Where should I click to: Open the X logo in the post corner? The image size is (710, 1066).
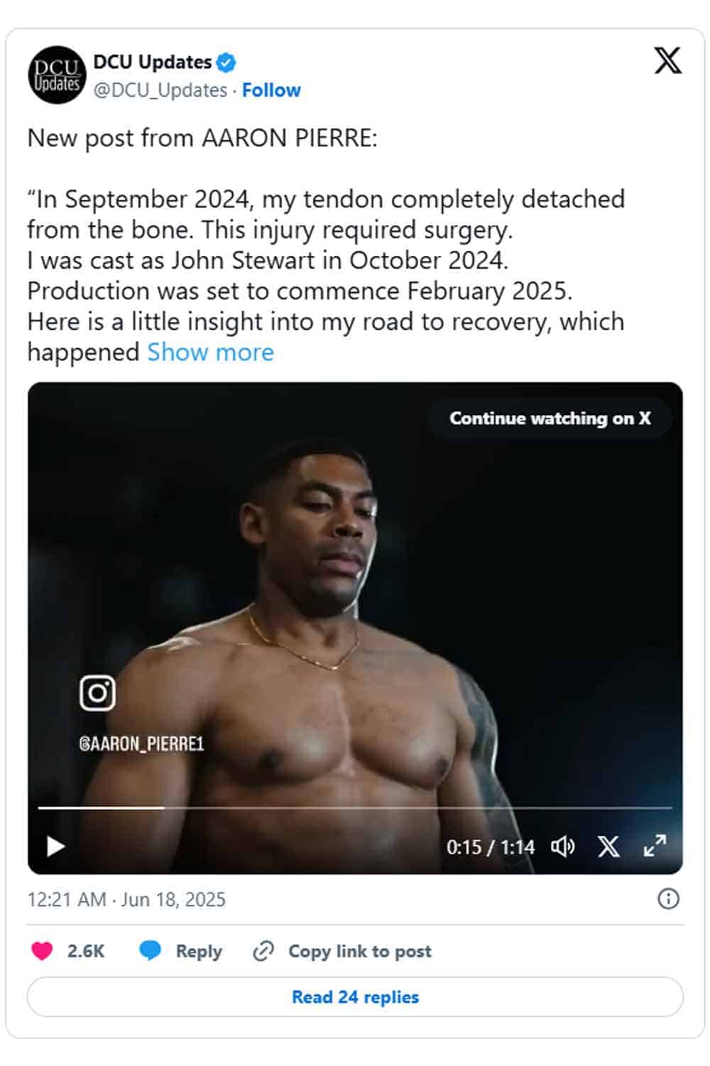(667, 60)
